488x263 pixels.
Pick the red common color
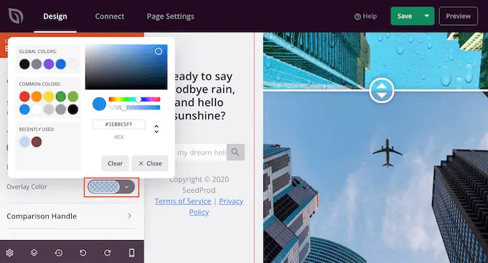point(24,96)
